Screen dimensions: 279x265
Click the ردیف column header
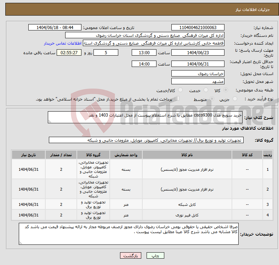268,155
